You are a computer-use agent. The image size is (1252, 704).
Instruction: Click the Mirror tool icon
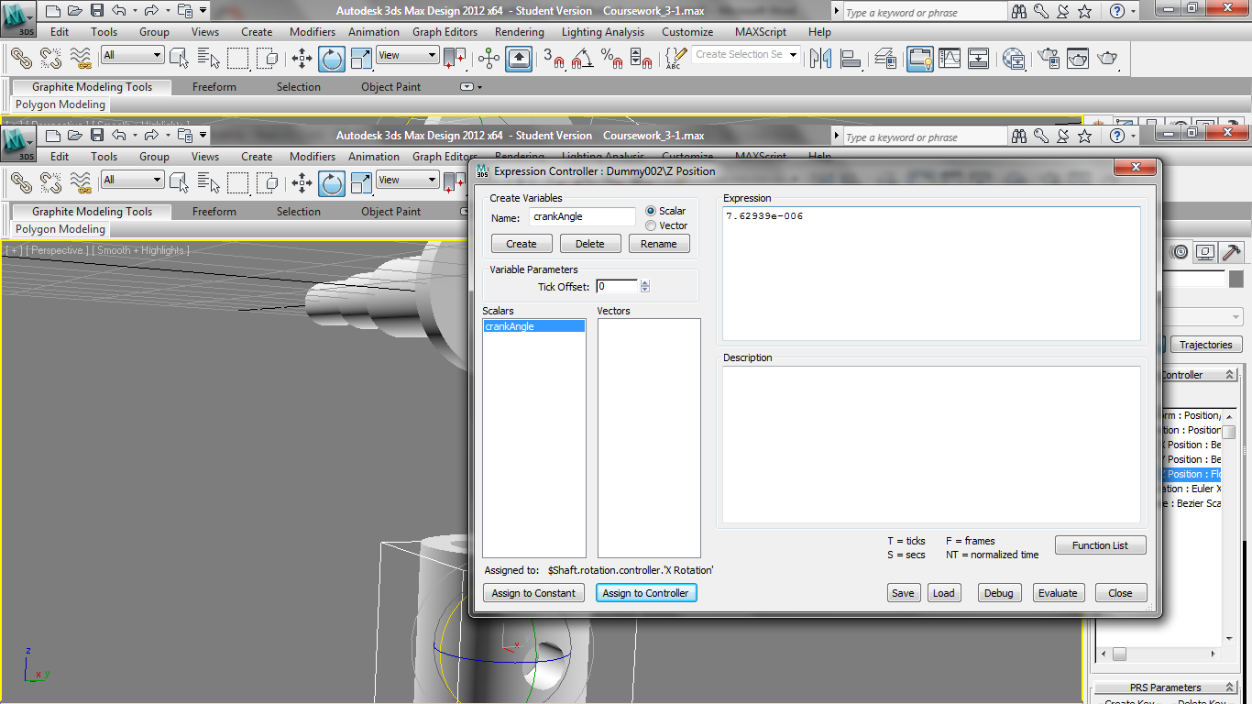tap(820, 58)
